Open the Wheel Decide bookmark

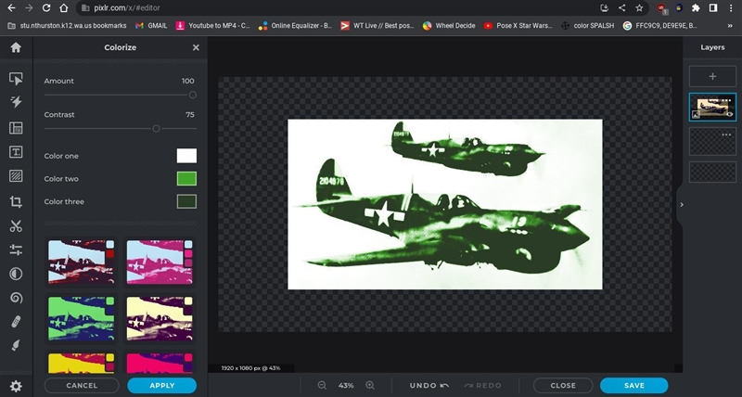tap(449, 26)
